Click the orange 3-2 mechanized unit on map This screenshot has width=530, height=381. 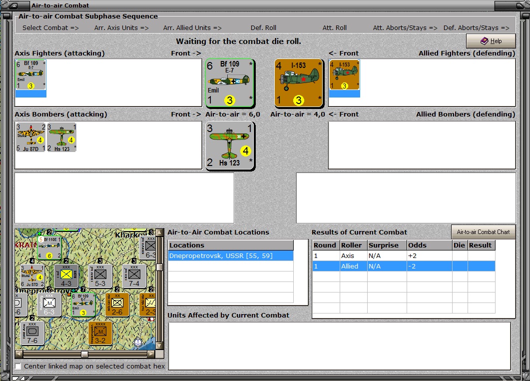100,333
